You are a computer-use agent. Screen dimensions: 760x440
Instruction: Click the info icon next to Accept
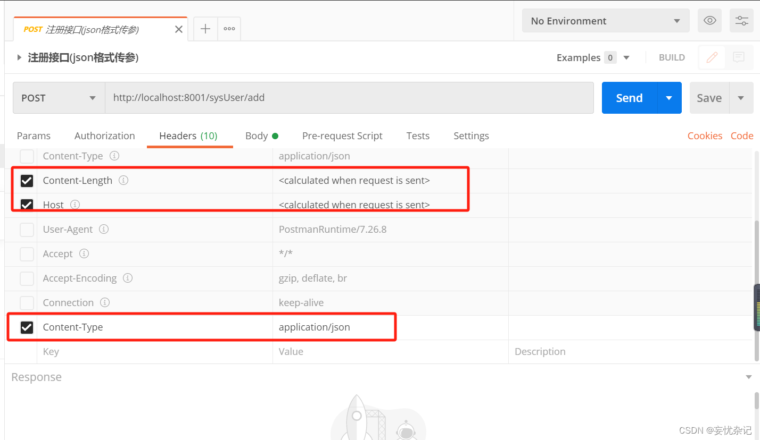84,253
